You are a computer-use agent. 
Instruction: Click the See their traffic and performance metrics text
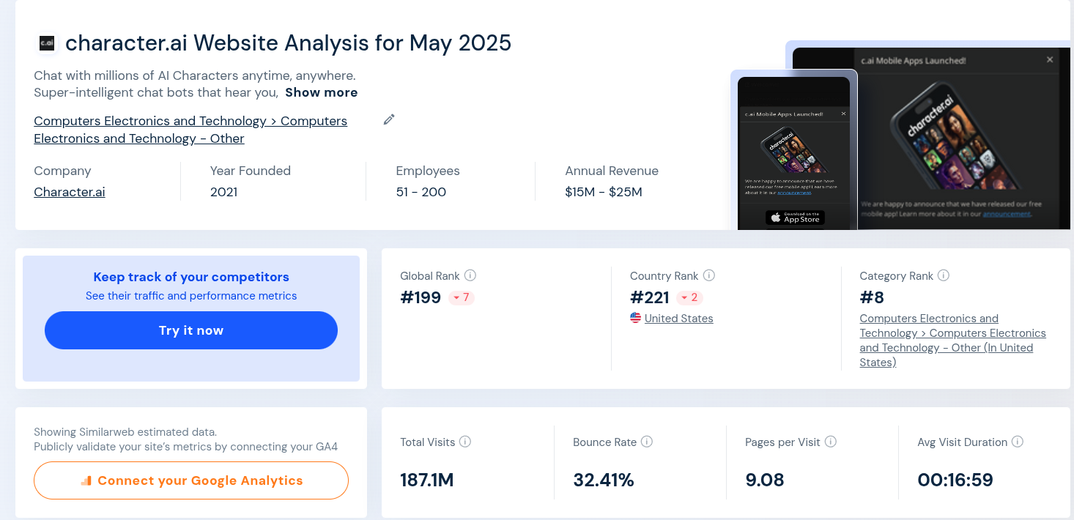tap(191, 296)
